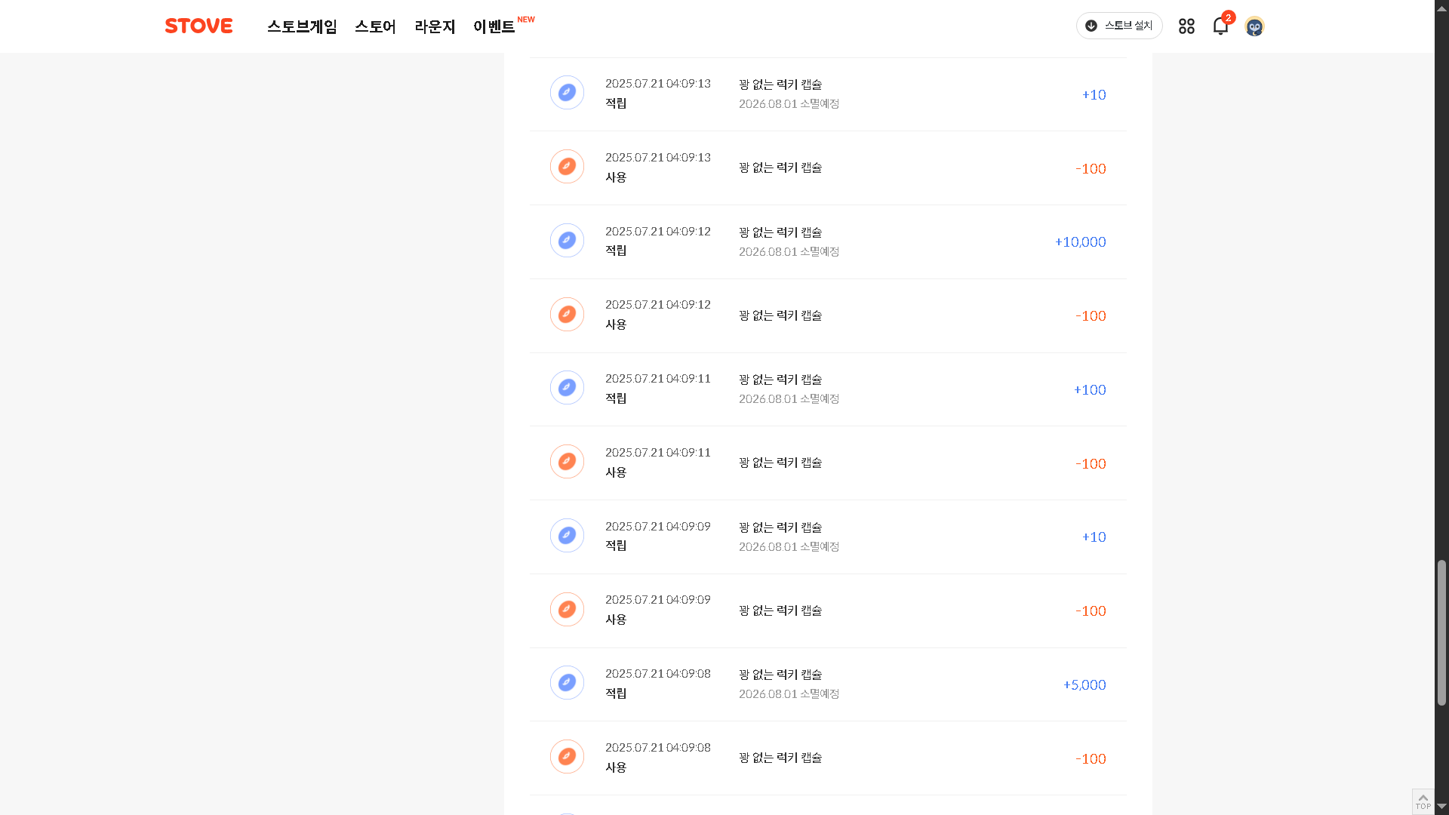Select -100 amount in 04:09:11 사용 row

click(x=1091, y=464)
